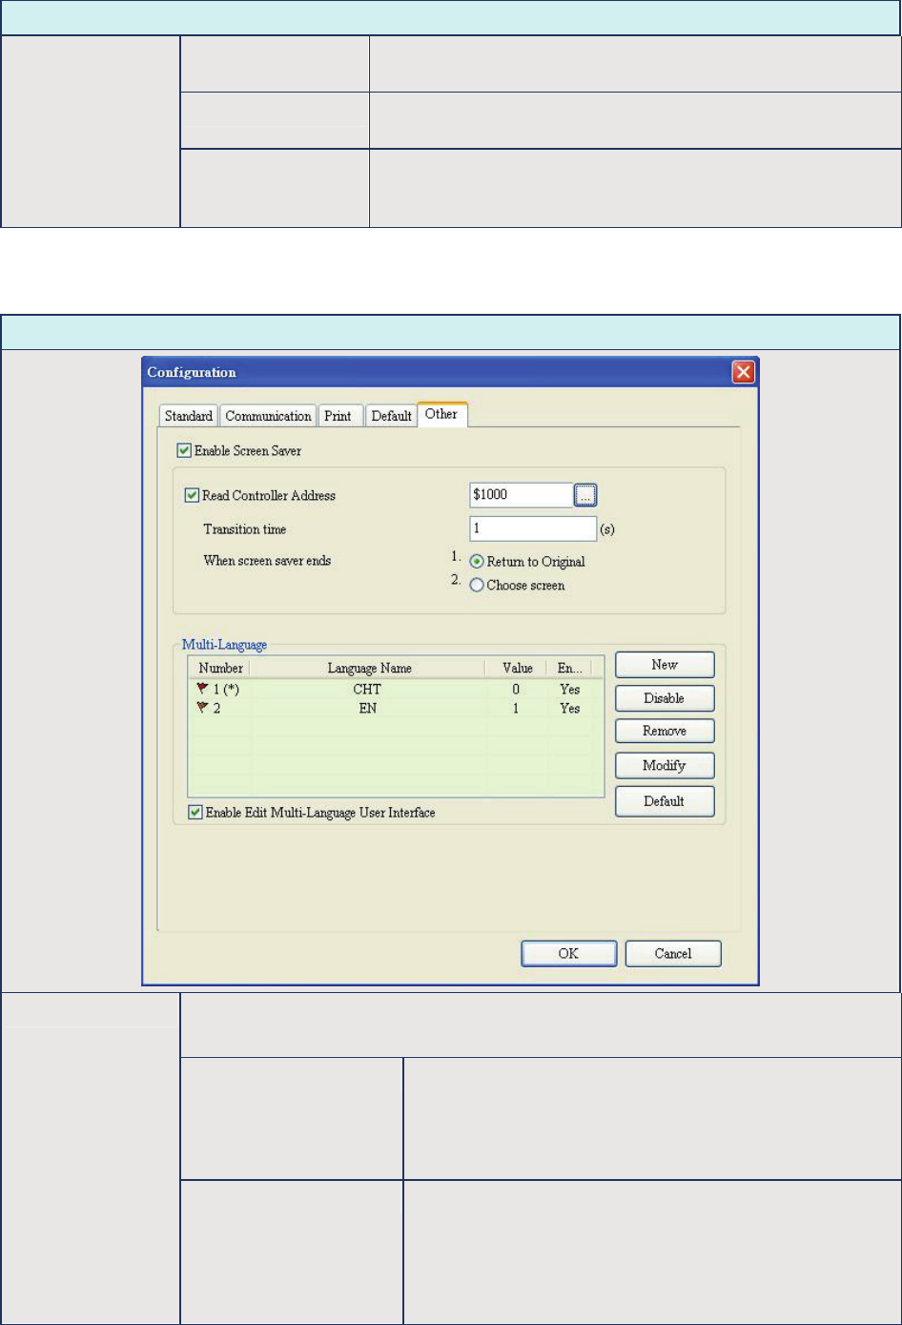Click the New language button
Viewport: 902px width, 1325px height.
pos(665,665)
